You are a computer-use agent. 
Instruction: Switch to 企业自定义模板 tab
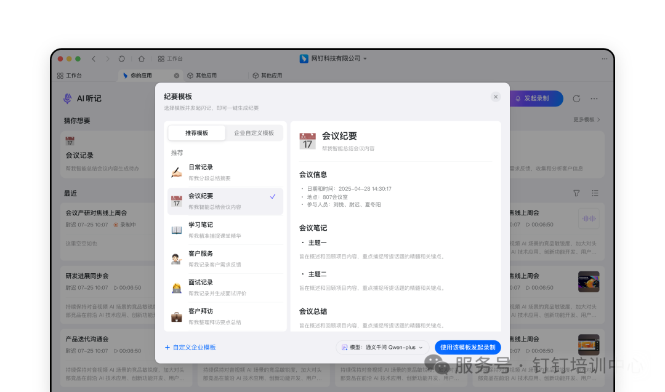pos(254,133)
